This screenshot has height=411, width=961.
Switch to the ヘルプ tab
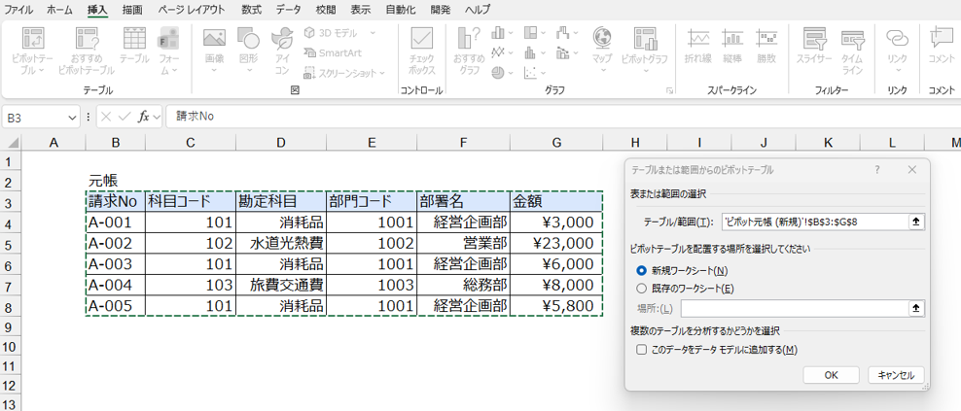click(x=478, y=10)
